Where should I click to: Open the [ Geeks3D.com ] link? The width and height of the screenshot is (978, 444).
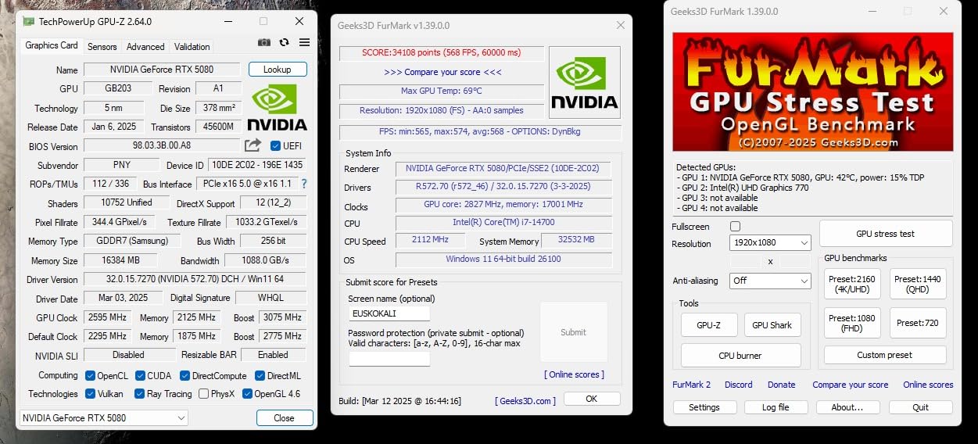[525, 401]
